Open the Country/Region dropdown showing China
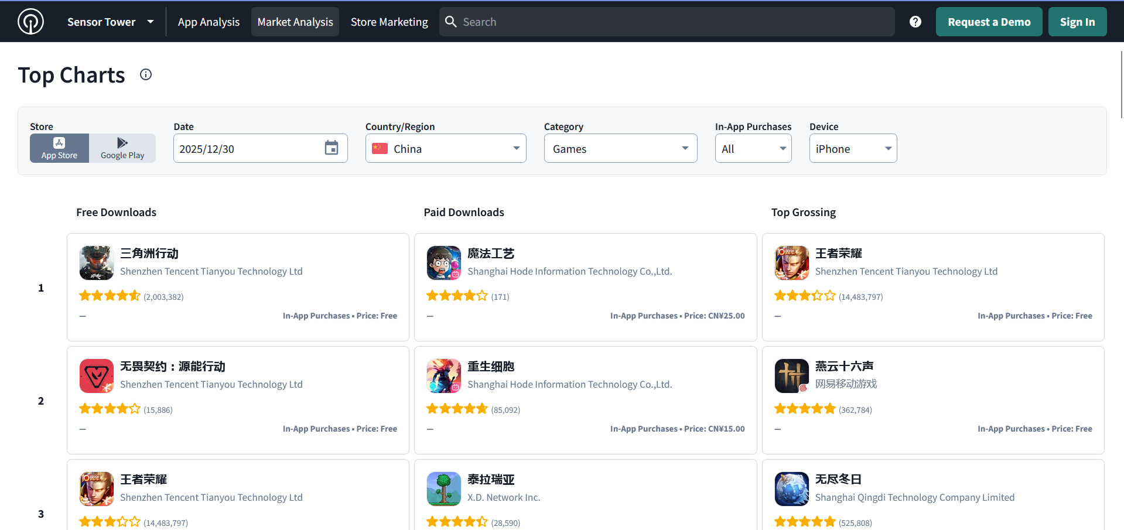 pos(446,148)
